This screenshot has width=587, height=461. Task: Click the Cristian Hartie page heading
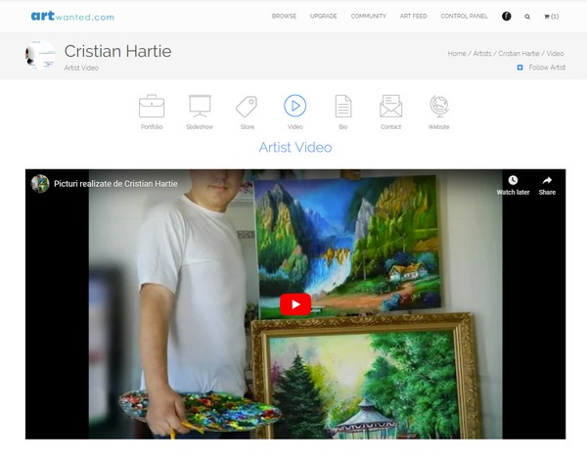tap(118, 51)
